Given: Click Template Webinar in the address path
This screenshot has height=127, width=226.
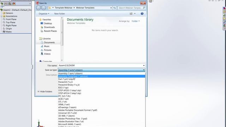Looking at the screenshot, I should (x=64, y=8).
